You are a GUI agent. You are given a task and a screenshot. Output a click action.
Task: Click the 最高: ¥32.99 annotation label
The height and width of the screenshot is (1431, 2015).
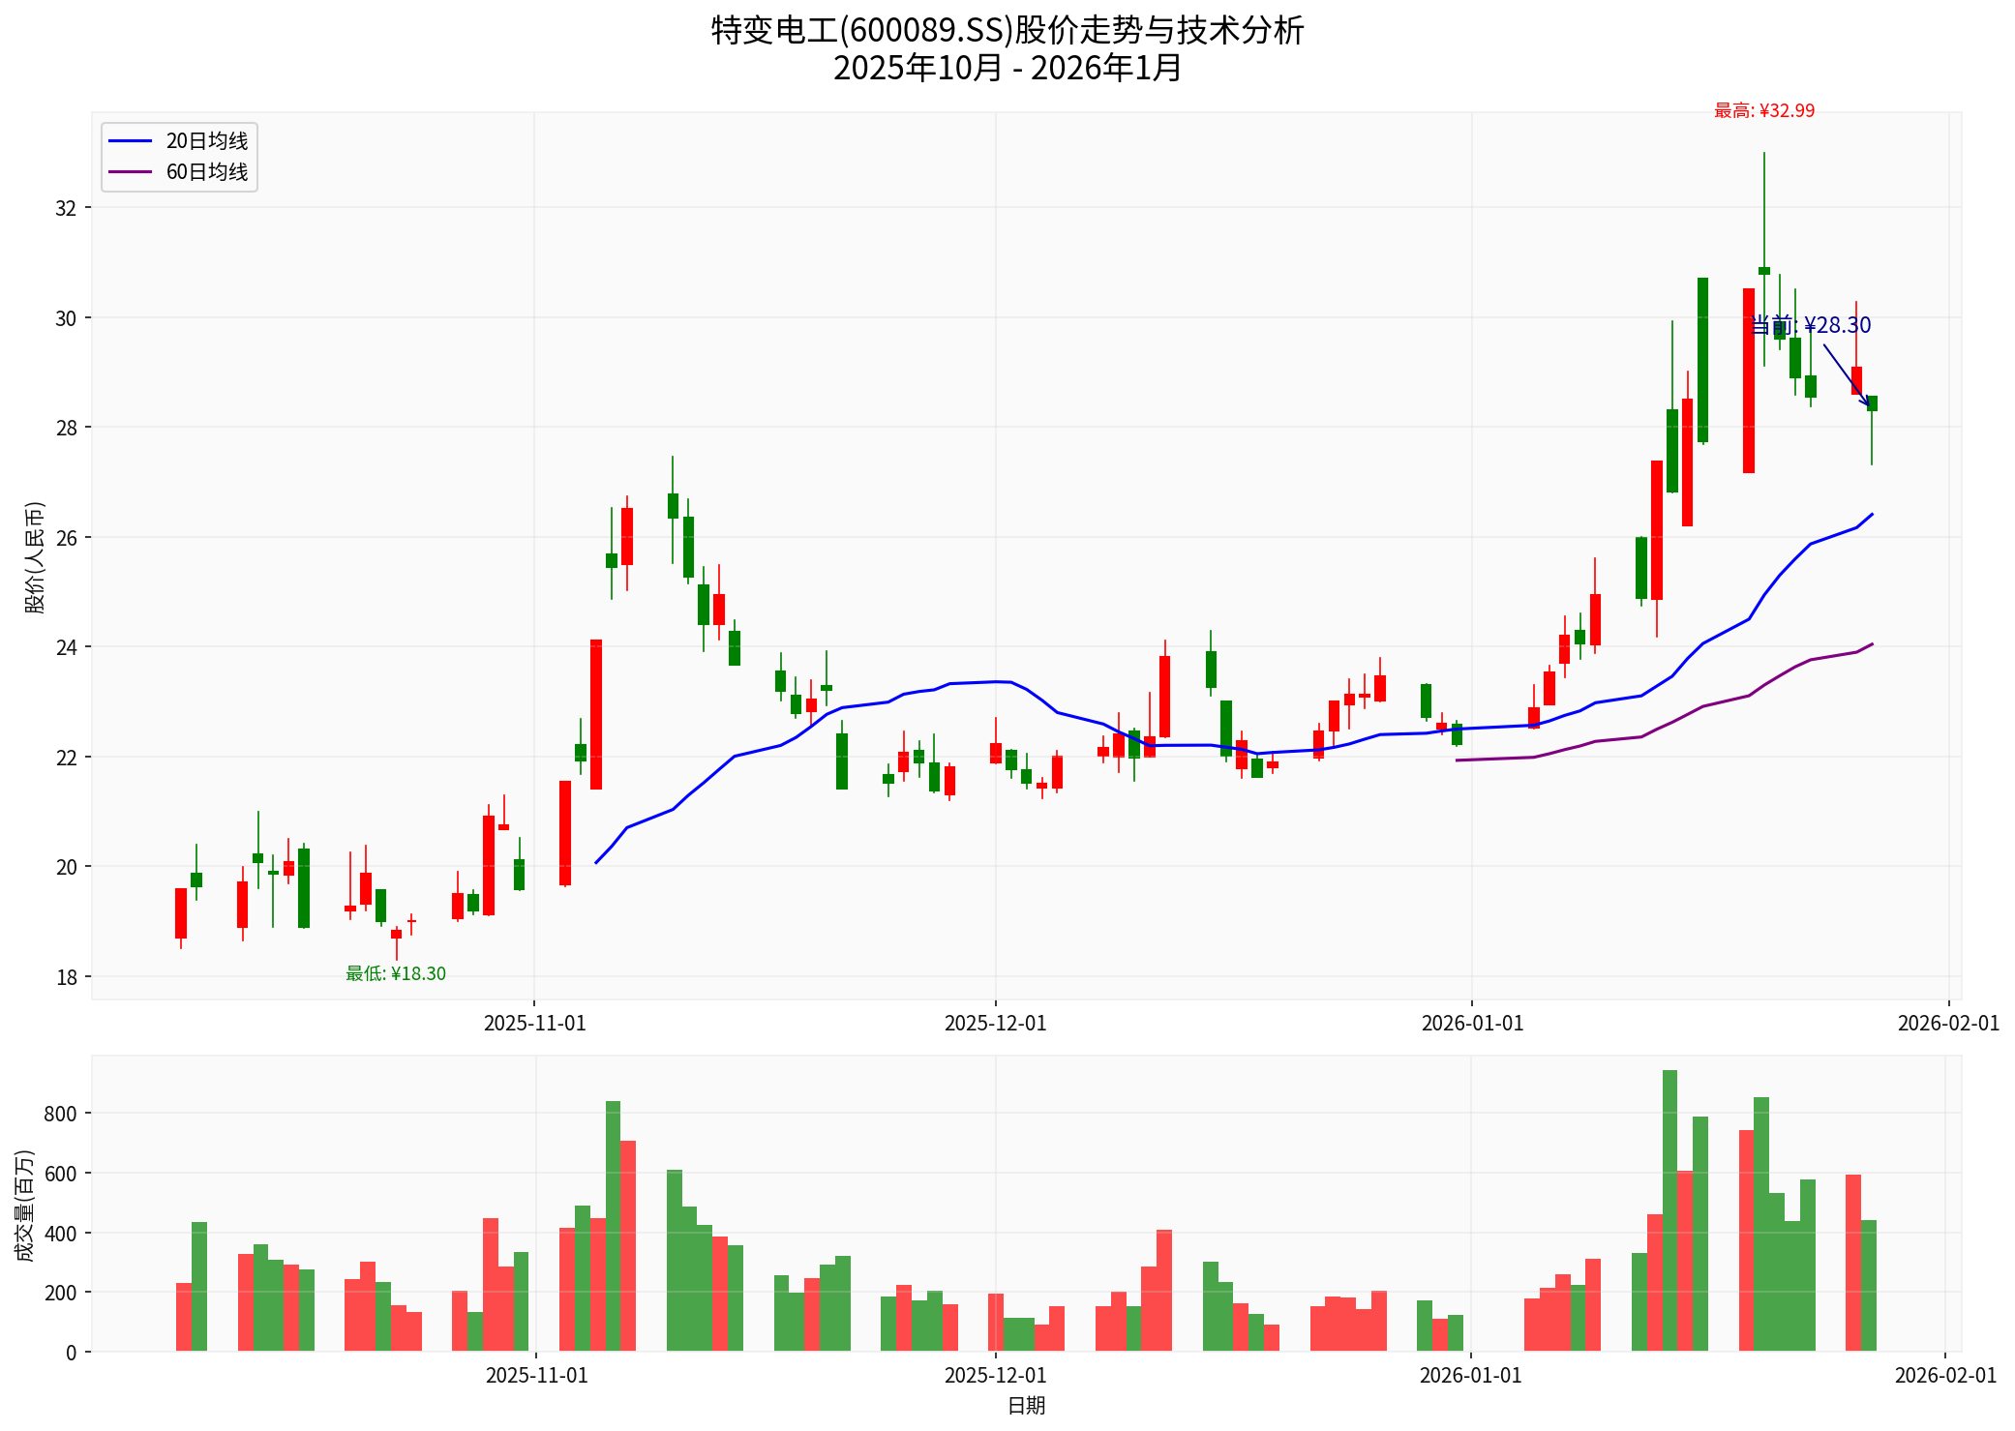1763,111
